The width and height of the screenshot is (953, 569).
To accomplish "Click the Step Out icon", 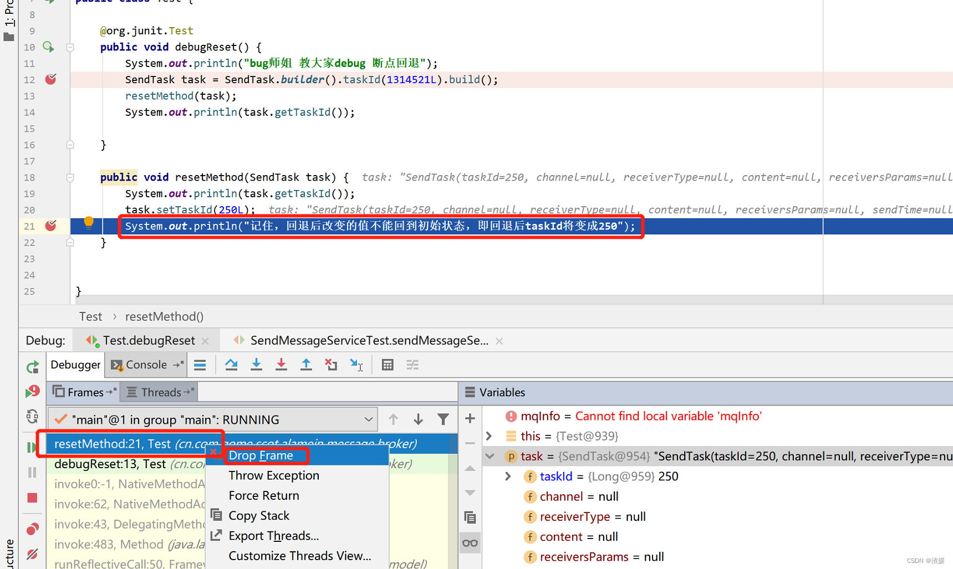I will point(306,365).
